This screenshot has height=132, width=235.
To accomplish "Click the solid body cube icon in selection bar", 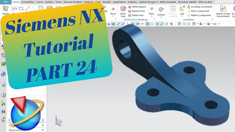I will pos(108,24).
